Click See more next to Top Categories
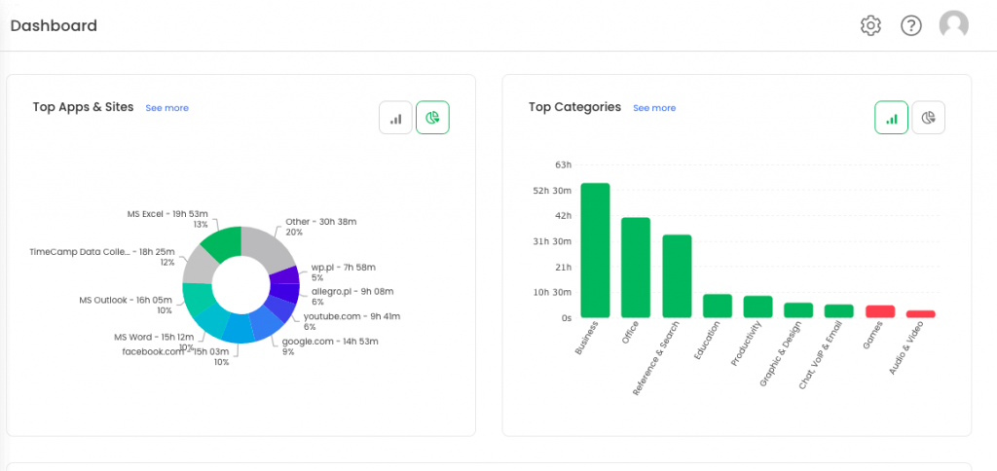Image resolution: width=997 pixels, height=471 pixels. point(654,108)
